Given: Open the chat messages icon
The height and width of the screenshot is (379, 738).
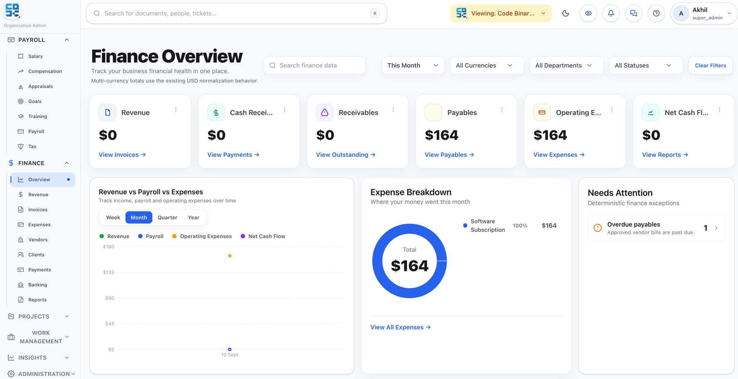Looking at the screenshot, I should click(x=633, y=14).
